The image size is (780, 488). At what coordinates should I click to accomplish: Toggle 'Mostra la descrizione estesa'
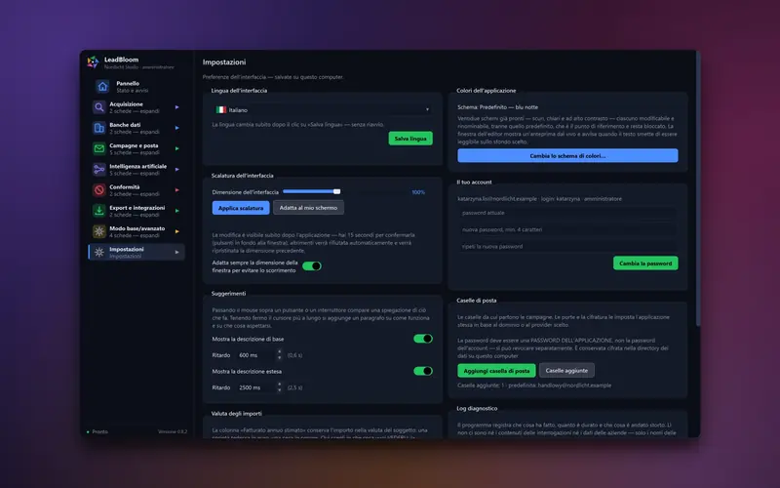point(423,372)
